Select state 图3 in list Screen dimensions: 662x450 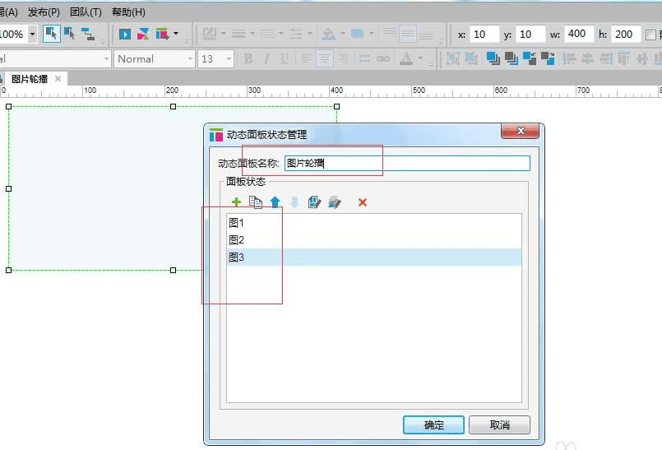[374, 257]
